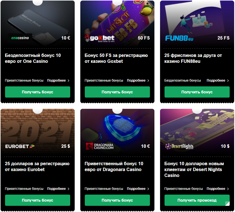Click the onecasino logo
This screenshot has height=212, width=235.
(x=20, y=38)
